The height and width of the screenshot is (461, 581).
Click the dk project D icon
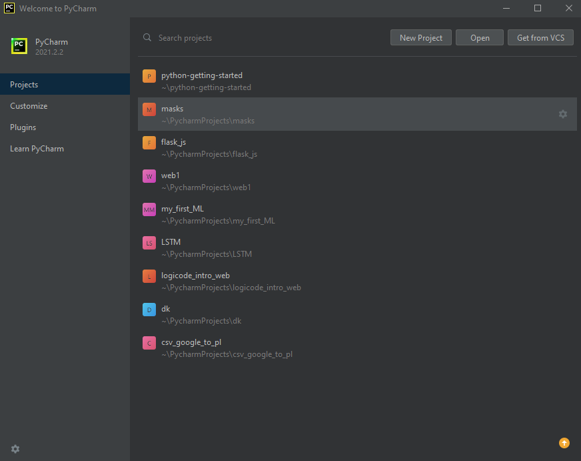[x=149, y=310]
